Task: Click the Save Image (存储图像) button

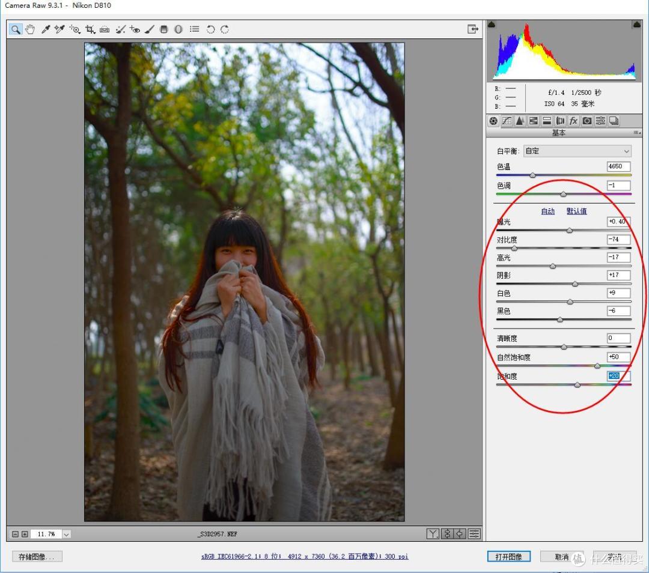Action: point(37,557)
